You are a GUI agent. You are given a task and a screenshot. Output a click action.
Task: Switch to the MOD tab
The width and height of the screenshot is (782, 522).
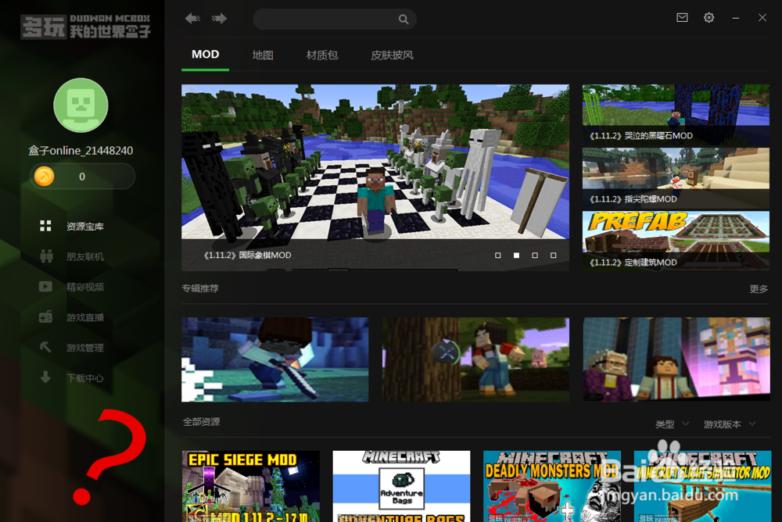[x=206, y=55]
